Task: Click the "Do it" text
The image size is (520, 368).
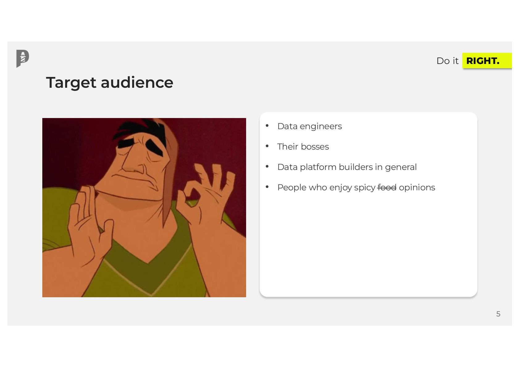Action: point(447,61)
